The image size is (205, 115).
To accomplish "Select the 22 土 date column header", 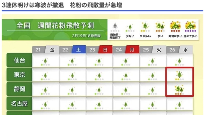I will pos(72,49).
